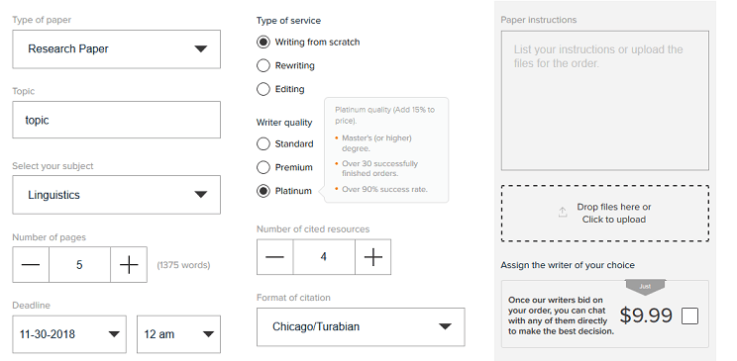Click the number of pages value field
The height and width of the screenshot is (361, 737).
click(x=80, y=265)
